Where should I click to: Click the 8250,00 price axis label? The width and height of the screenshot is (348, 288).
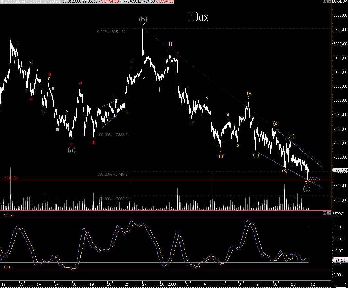click(340, 29)
